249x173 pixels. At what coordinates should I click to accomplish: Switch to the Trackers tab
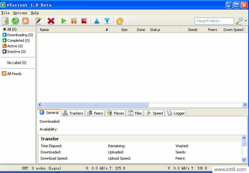[x=73, y=113]
